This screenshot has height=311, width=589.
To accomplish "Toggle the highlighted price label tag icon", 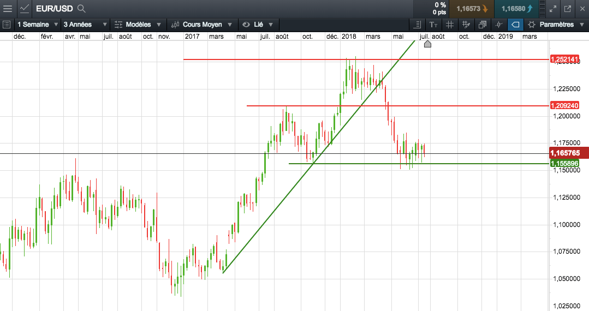I will 515,25.
